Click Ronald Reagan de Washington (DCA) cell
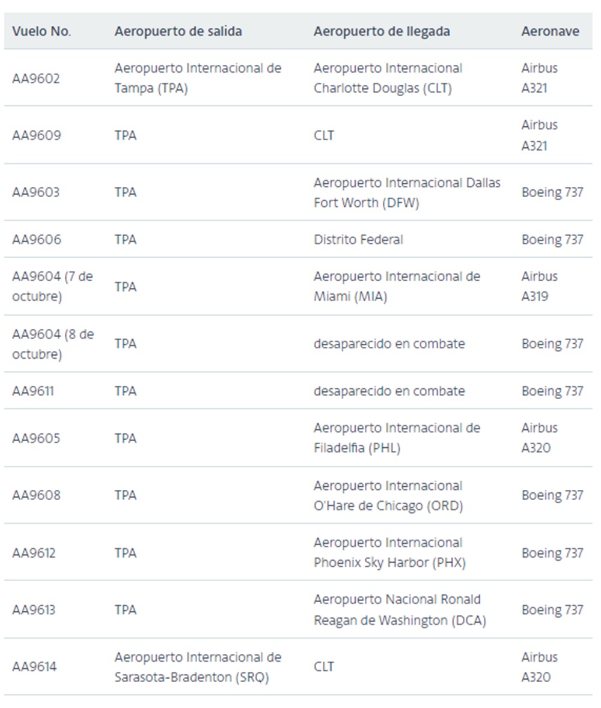 click(400, 609)
